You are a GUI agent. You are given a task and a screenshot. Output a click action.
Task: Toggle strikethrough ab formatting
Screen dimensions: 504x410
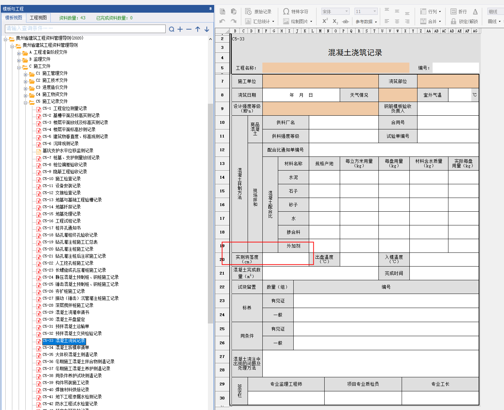coord(345,21)
